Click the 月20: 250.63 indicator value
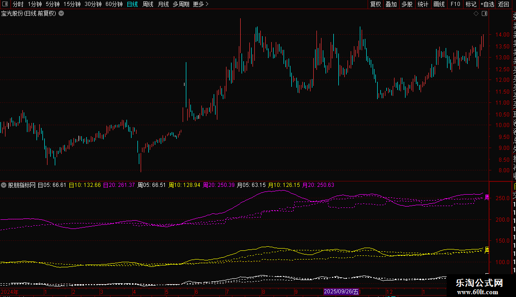The image size is (516, 297). click(x=318, y=185)
